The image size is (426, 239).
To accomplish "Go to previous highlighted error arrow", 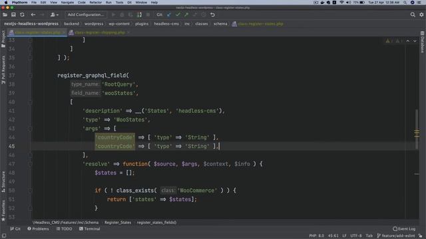I will click(408, 41).
